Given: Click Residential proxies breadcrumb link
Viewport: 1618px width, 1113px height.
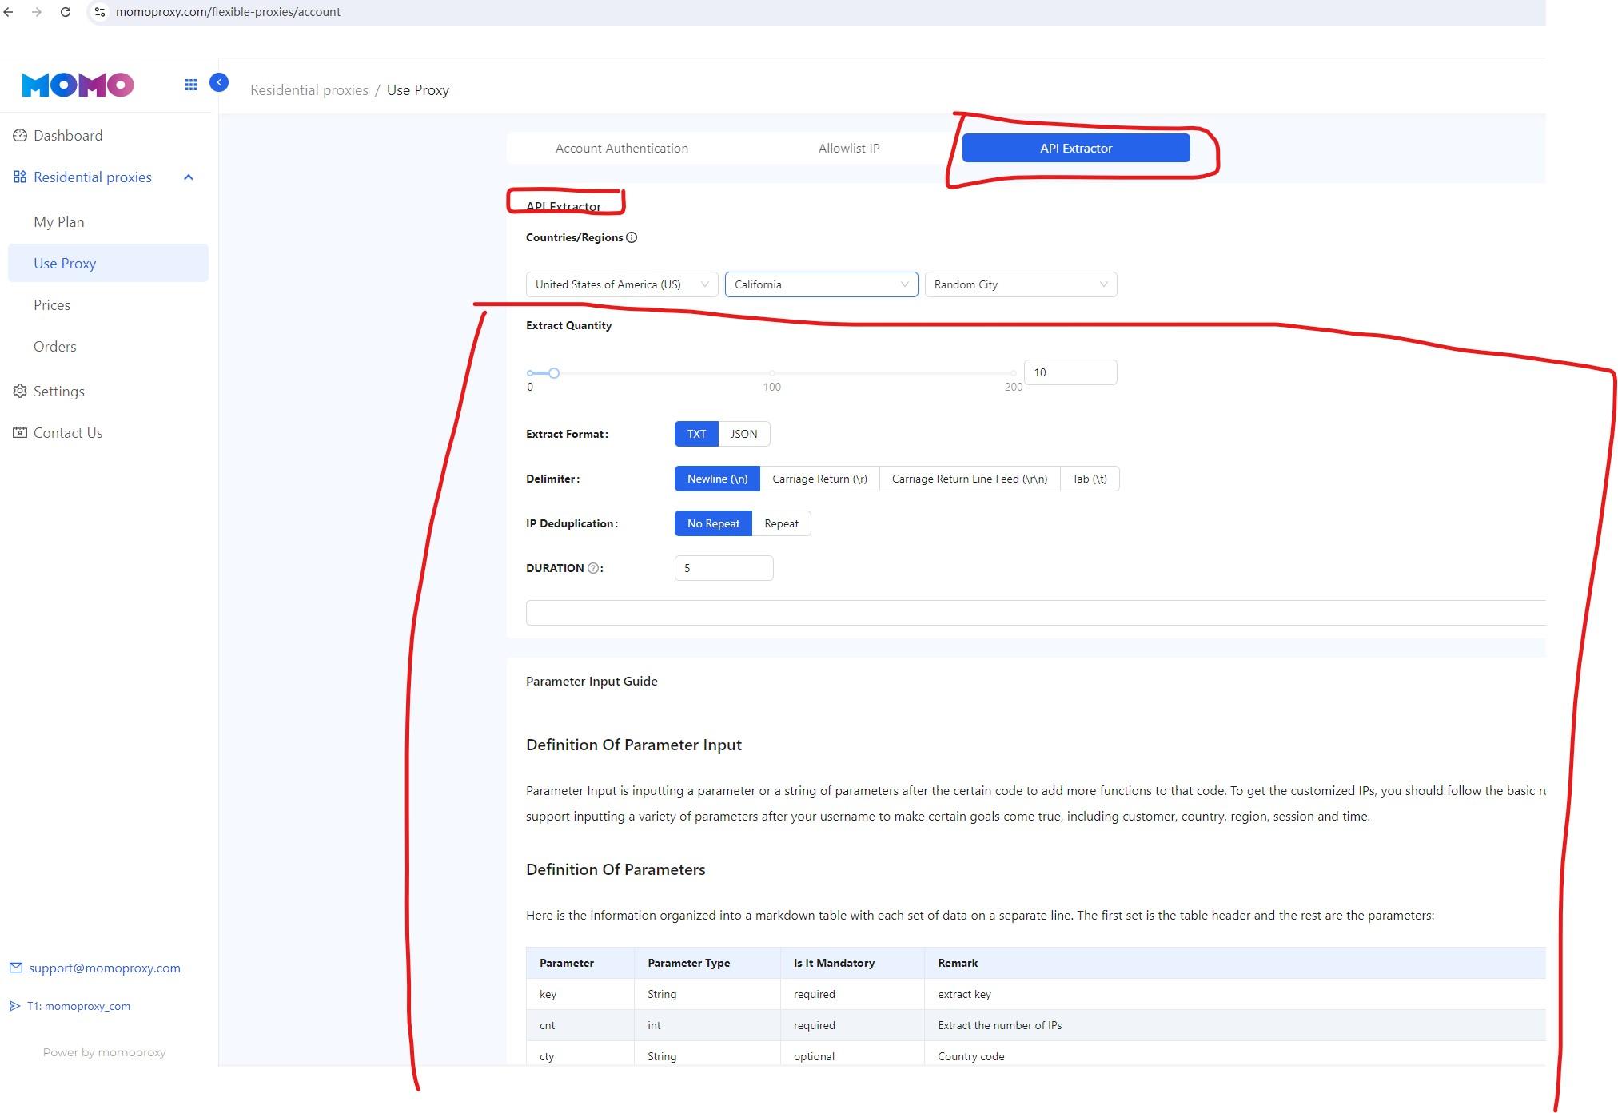Looking at the screenshot, I should [x=309, y=90].
